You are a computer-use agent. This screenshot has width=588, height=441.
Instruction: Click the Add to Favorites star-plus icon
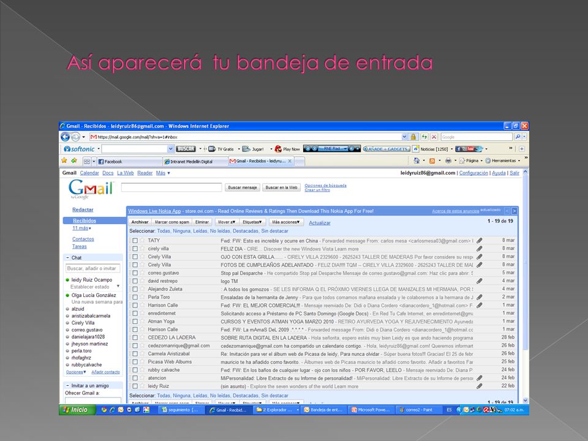(x=74, y=161)
